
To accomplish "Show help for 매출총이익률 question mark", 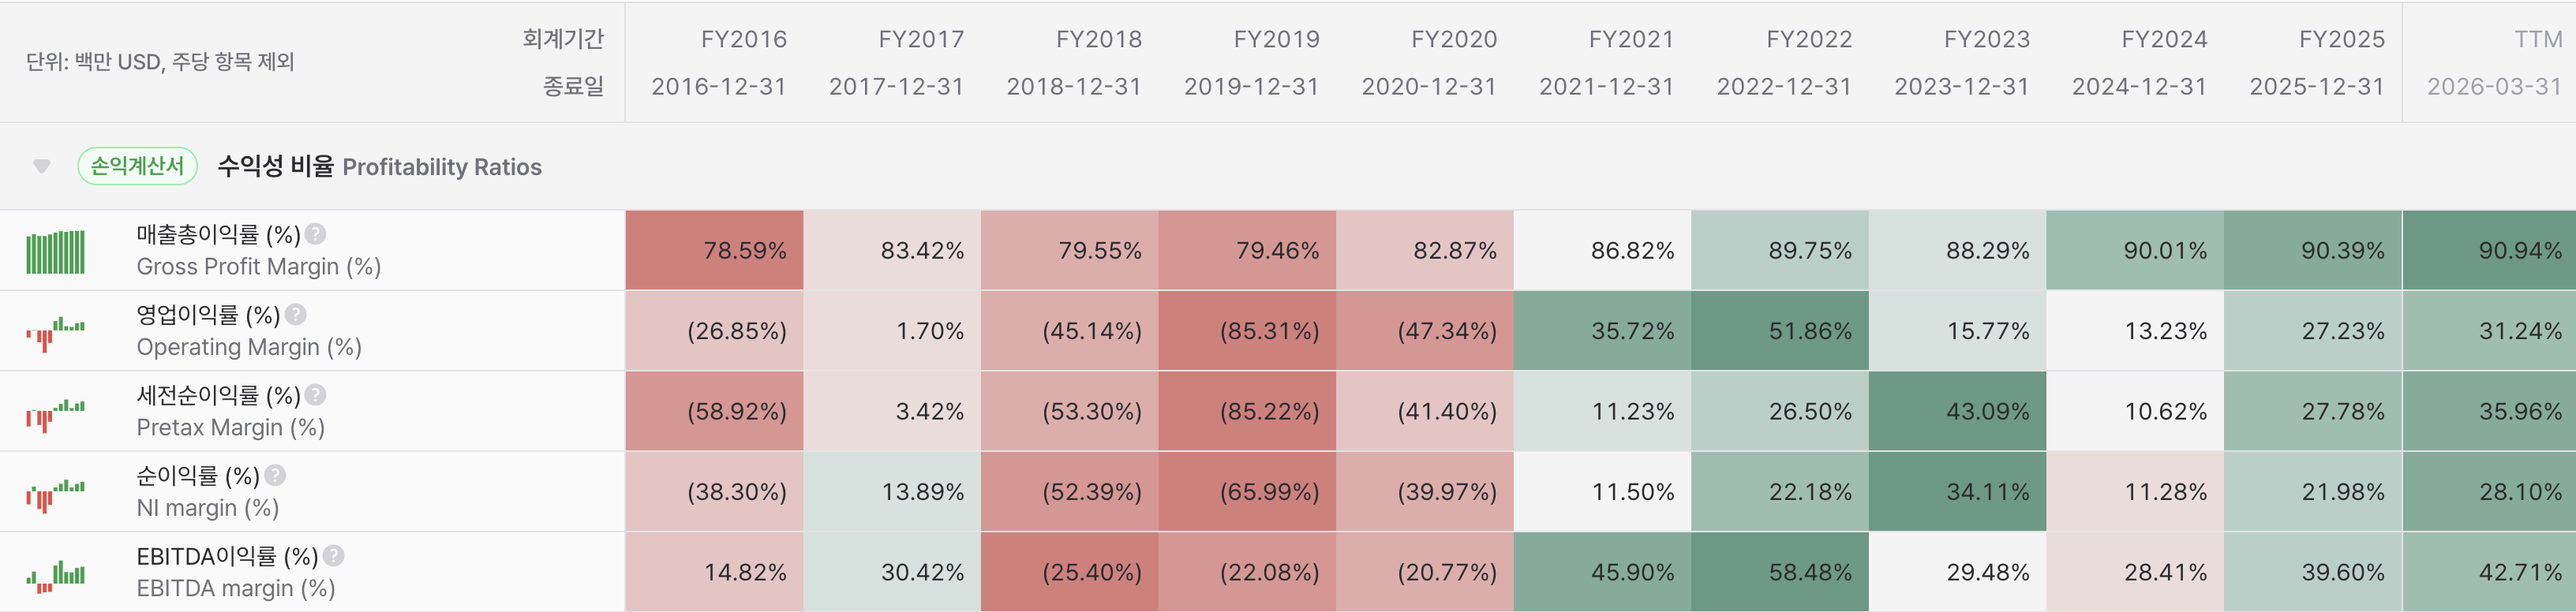I will tap(315, 234).
